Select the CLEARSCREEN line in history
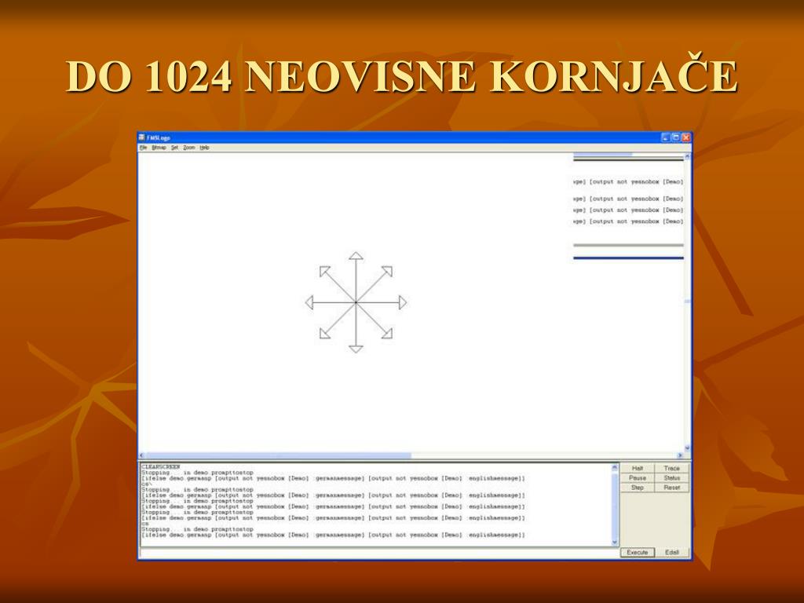Viewport: 804px width, 603px height. click(160, 467)
